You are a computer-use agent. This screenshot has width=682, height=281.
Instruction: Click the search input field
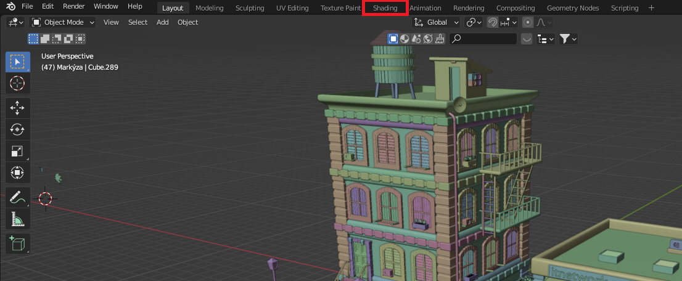484,39
